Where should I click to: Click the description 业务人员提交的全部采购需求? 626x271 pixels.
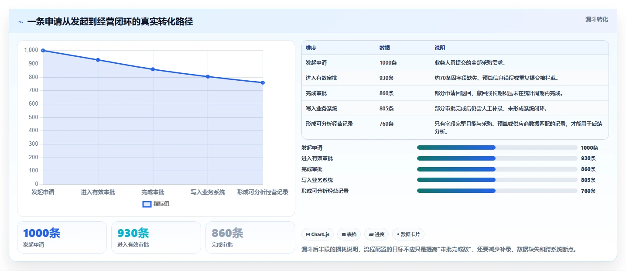coord(470,63)
